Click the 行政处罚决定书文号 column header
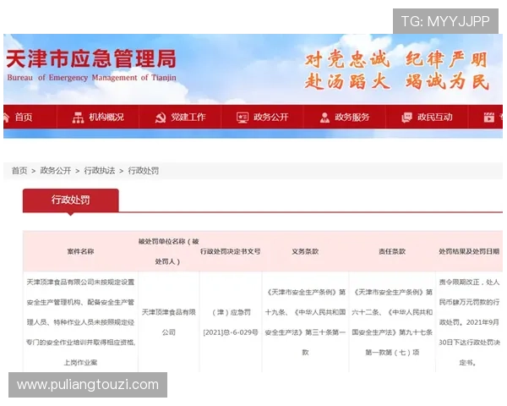 click(230, 251)
